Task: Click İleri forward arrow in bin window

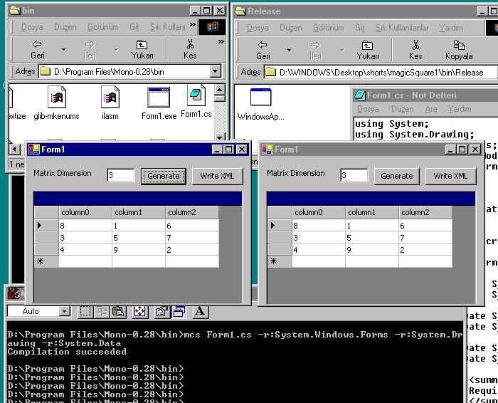Action: tap(90, 44)
